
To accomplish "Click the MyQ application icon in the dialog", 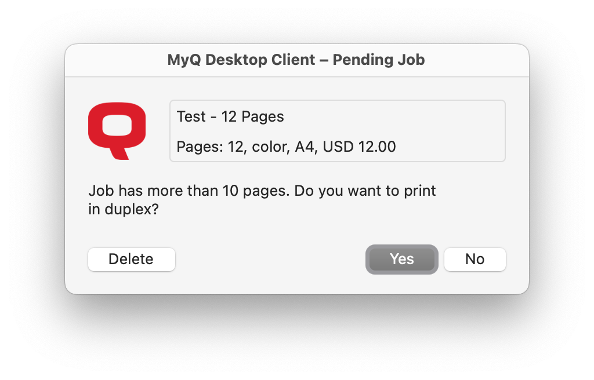I will (117, 130).
